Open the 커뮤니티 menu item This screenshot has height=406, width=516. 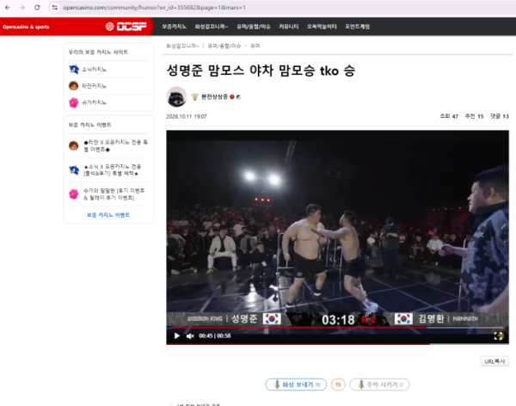(289, 27)
